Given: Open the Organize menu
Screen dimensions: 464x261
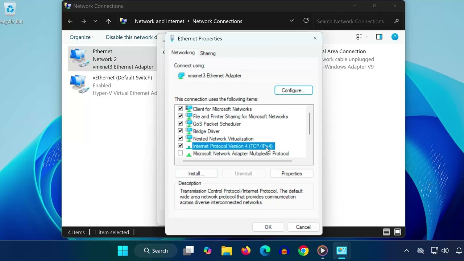Looking at the screenshot, I should (x=81, y=37).
